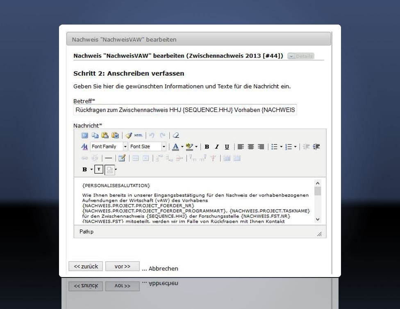Click the table row properties icon
Screen dimensions: 400x309
(x=136, y=158)
